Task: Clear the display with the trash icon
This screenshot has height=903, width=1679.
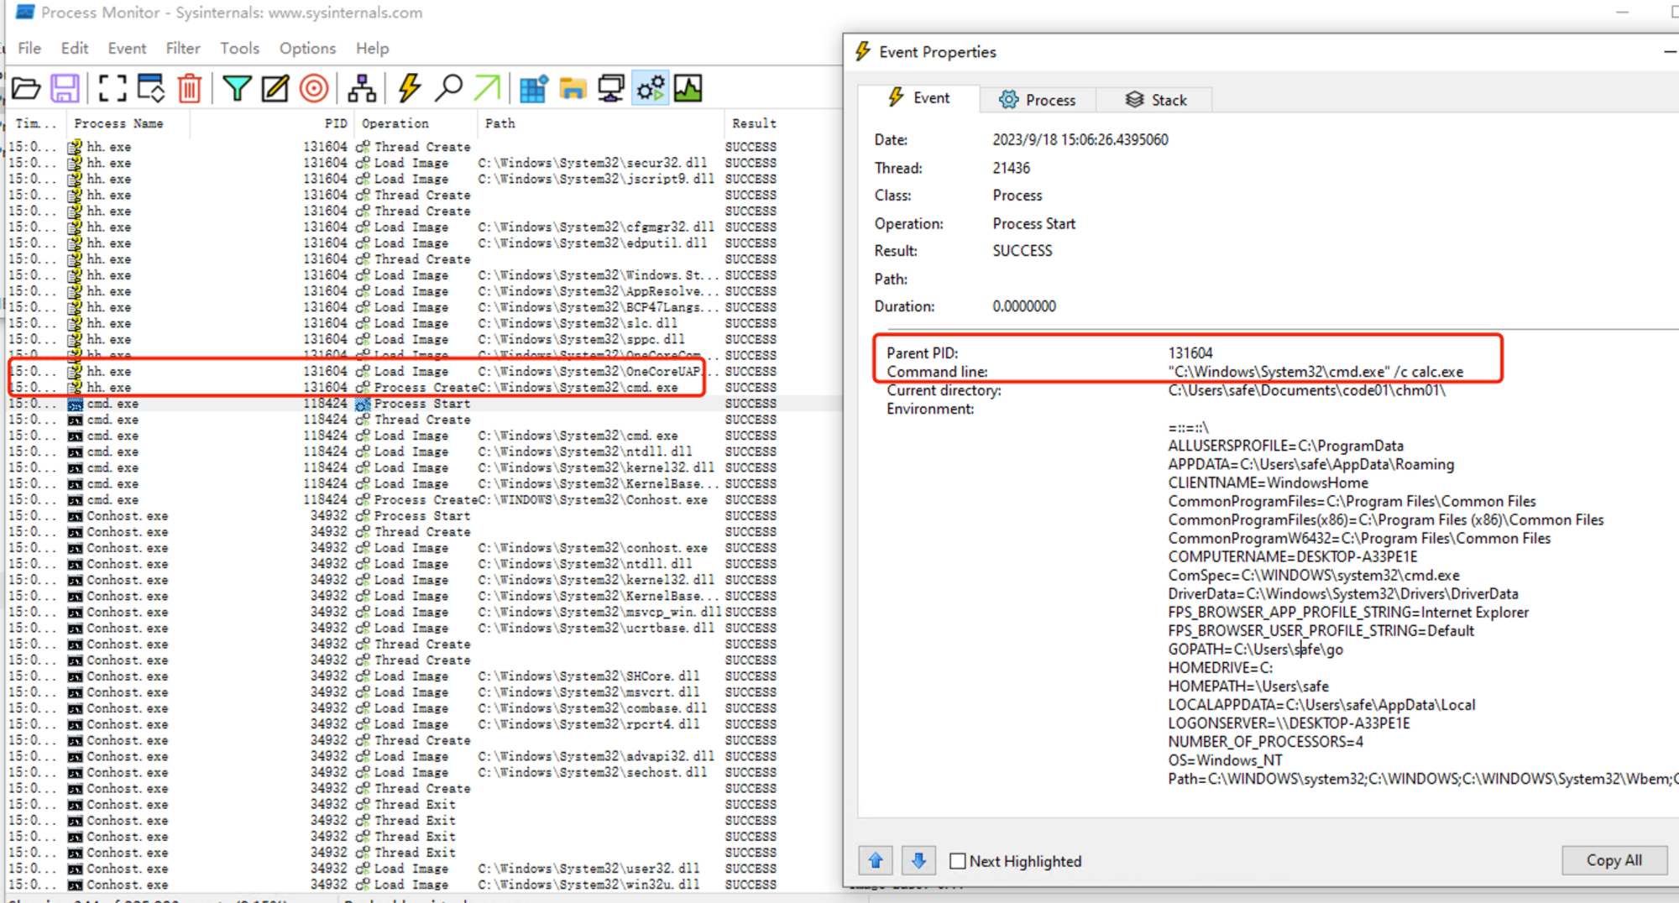Action: pyautogui.click(x=190, y=88)
